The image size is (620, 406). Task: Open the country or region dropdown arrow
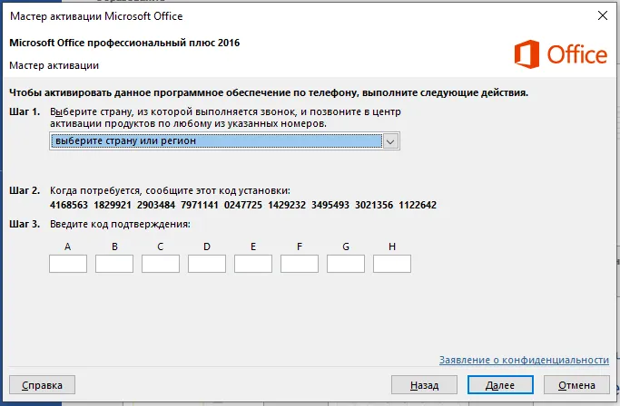[390, 141]
